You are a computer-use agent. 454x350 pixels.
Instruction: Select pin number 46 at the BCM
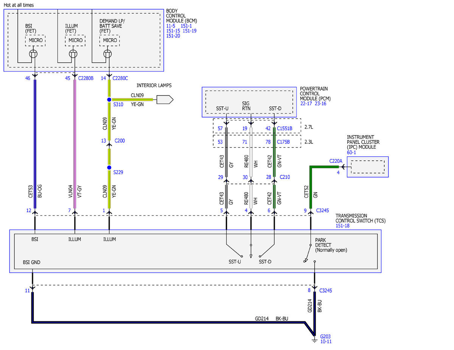tap(28, 78)
